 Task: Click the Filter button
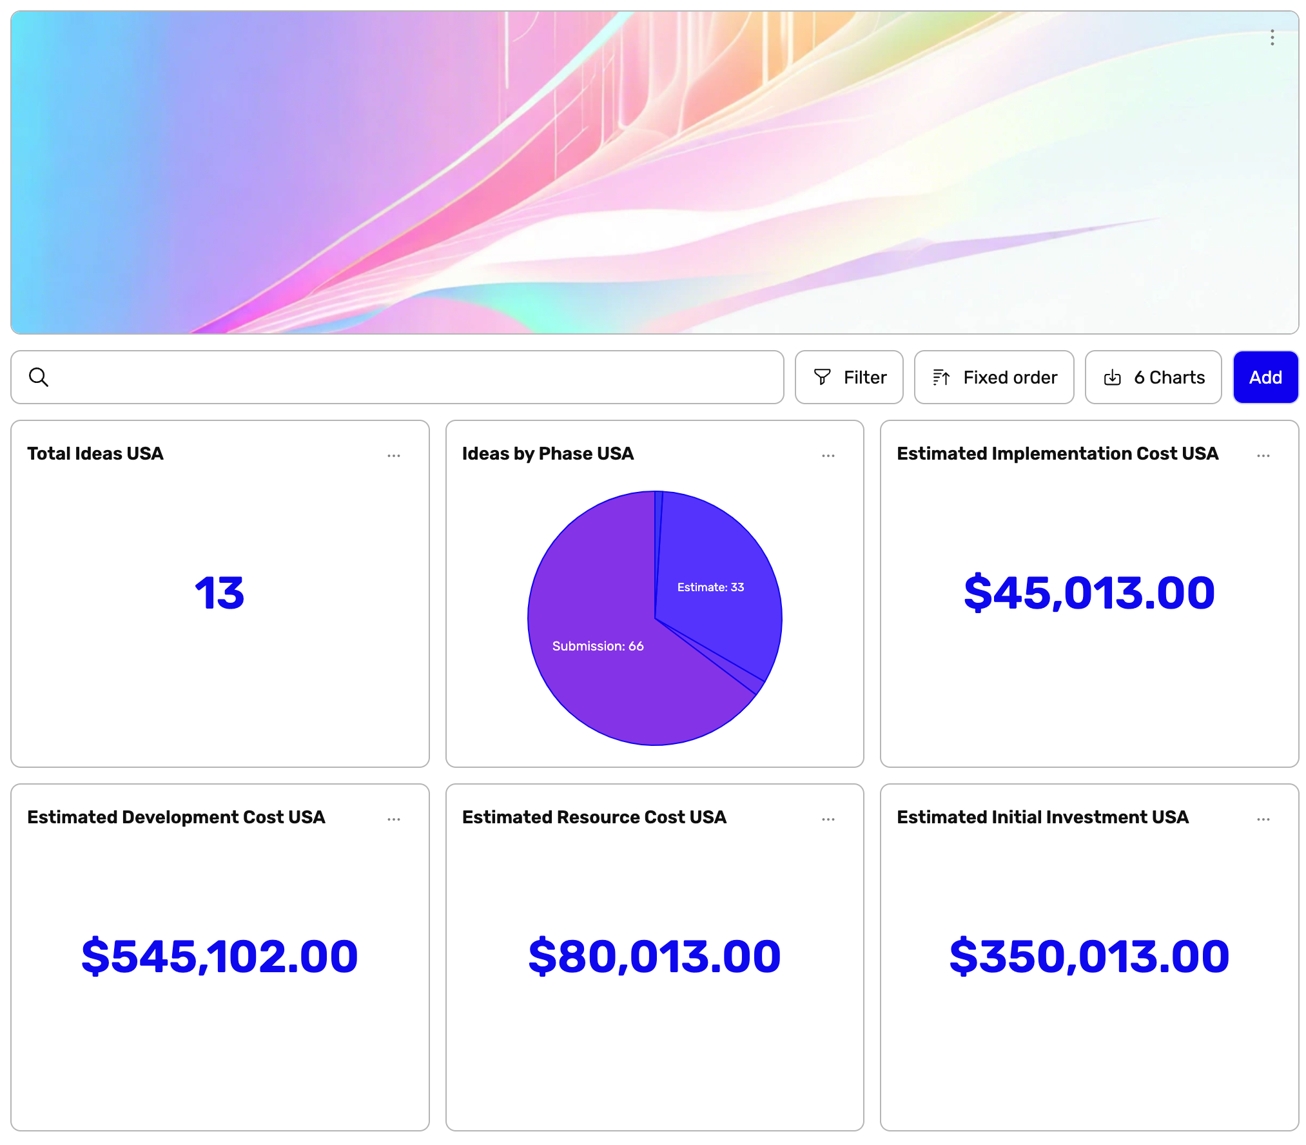(849, 377)
